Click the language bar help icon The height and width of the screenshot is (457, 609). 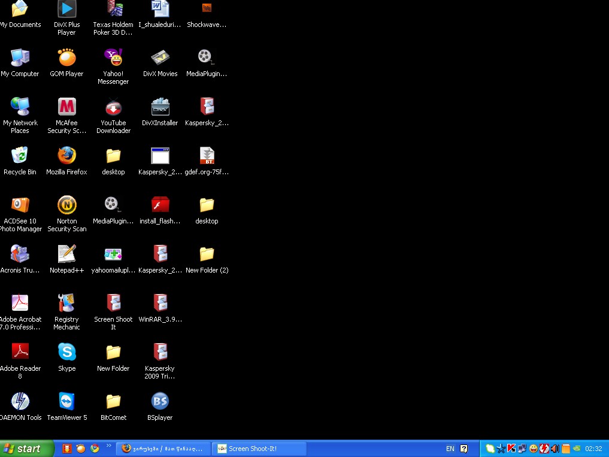tap(463, 449)
